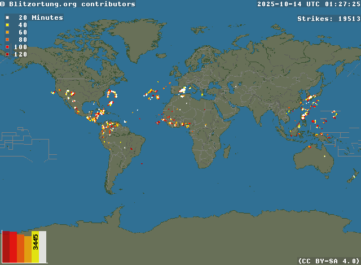Click the Strikes count readout
The height and width of the screenshot is (265, 361).
329,19
